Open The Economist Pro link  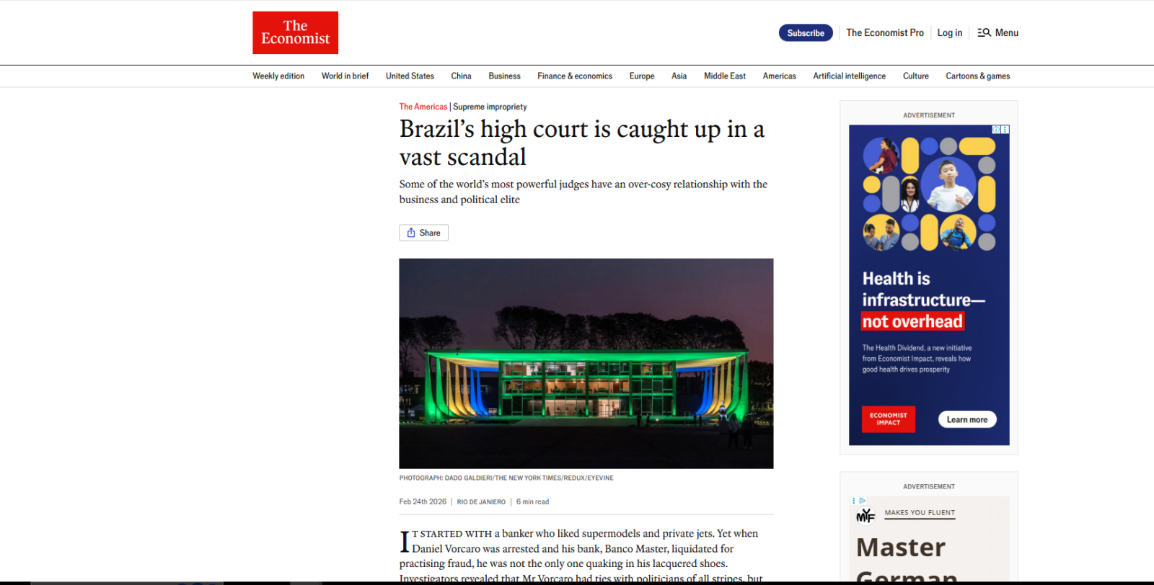coord(884,32)
